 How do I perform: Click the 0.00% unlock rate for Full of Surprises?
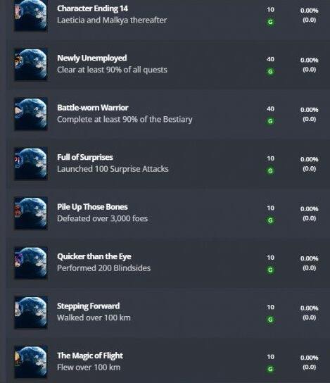pos(310,160)
